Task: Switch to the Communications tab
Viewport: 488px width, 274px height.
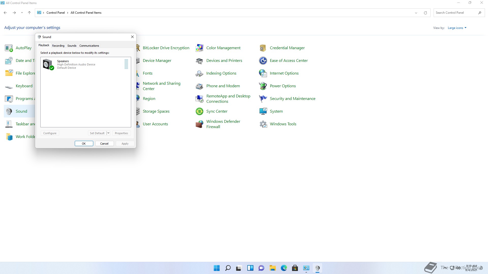Action: (x=89, y=46)
